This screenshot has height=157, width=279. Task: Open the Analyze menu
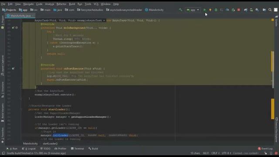(49, 4)
